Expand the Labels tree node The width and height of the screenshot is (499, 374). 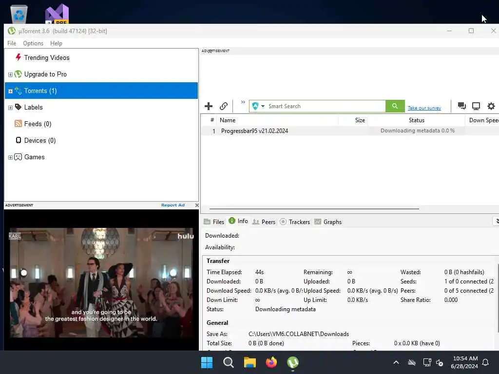tap(10, 108)
